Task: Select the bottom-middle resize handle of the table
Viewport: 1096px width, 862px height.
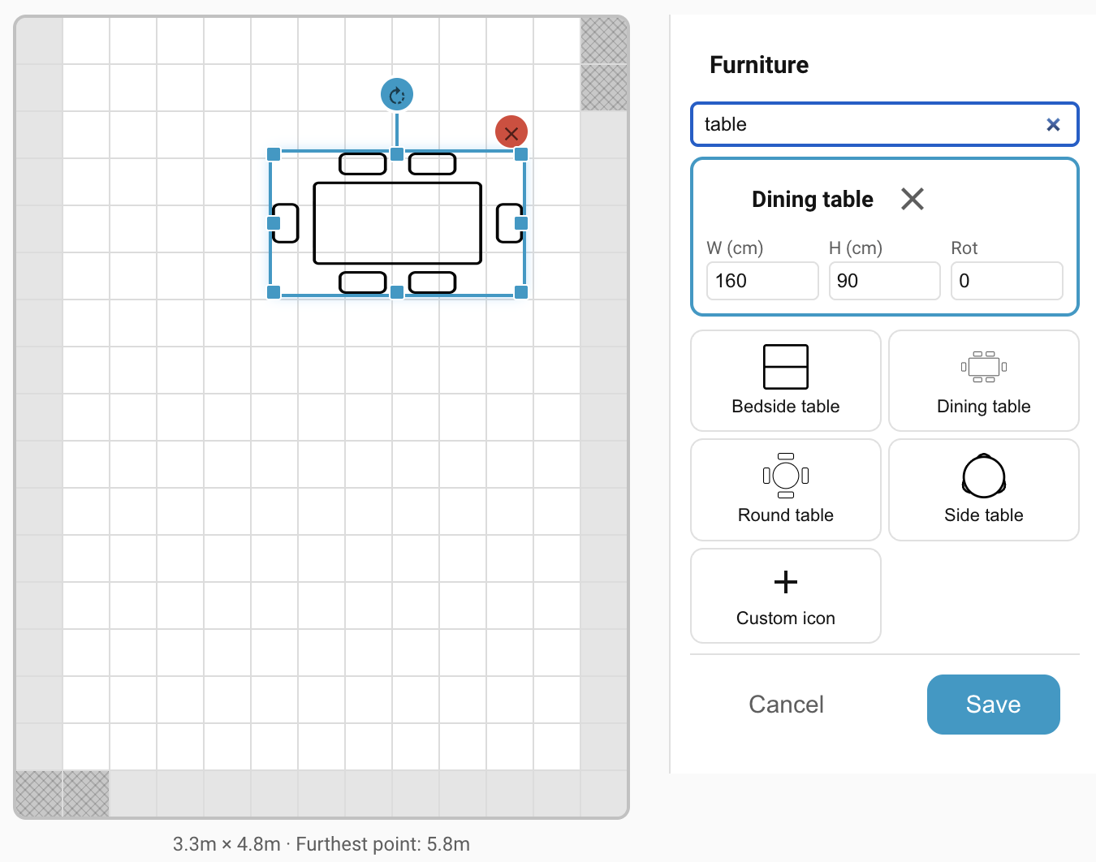Action: 397,292
